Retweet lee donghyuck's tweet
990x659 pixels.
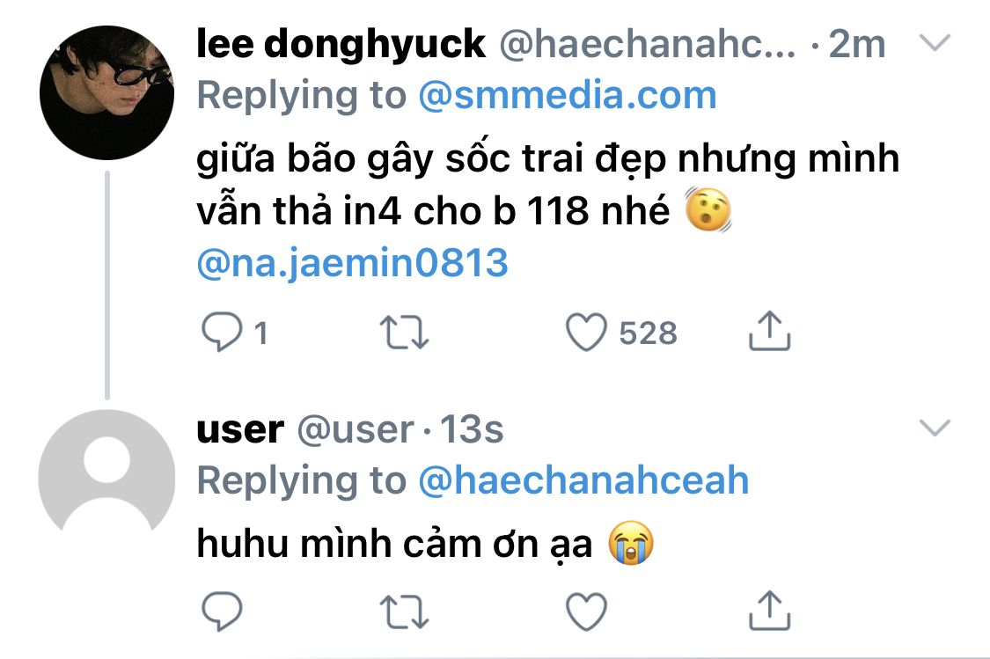[404, 333]
